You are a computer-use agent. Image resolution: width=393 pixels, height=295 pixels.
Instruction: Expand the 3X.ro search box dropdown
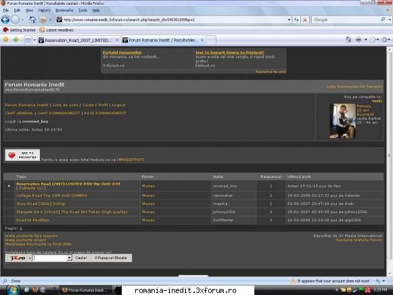coord(69,258)
